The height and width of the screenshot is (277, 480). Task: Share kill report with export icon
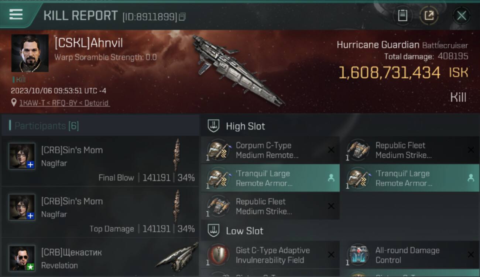point(429,16)
